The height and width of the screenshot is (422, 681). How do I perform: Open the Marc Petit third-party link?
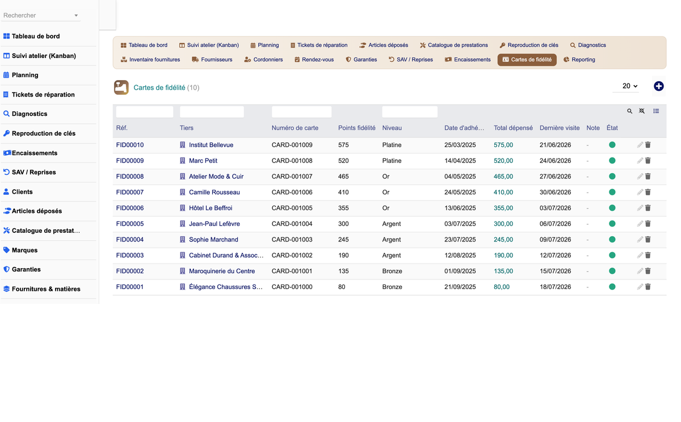[203, 161]
